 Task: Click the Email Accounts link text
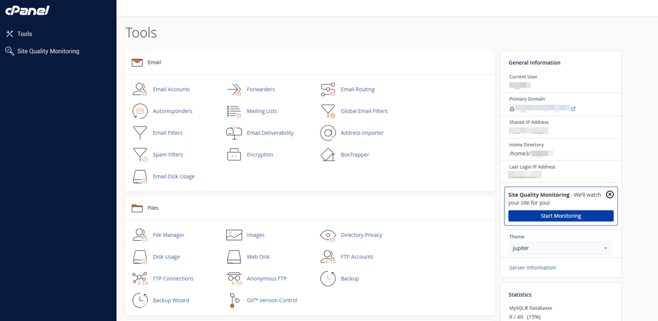[x=171, y=89]
